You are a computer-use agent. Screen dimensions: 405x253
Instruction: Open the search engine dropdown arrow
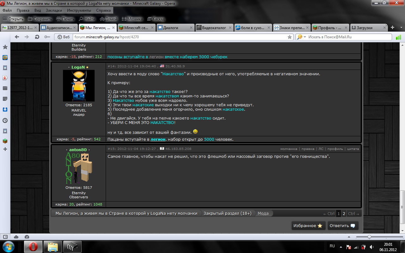305,37
